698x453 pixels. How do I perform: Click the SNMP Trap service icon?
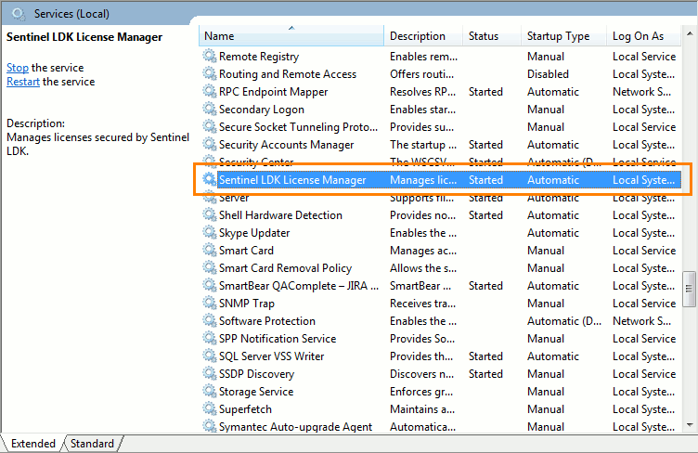click(x=210, y=304)
